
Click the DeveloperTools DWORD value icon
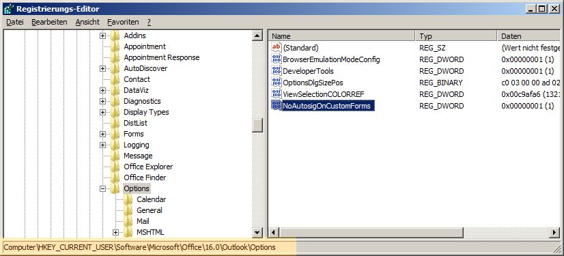click(x=277, y=70)
